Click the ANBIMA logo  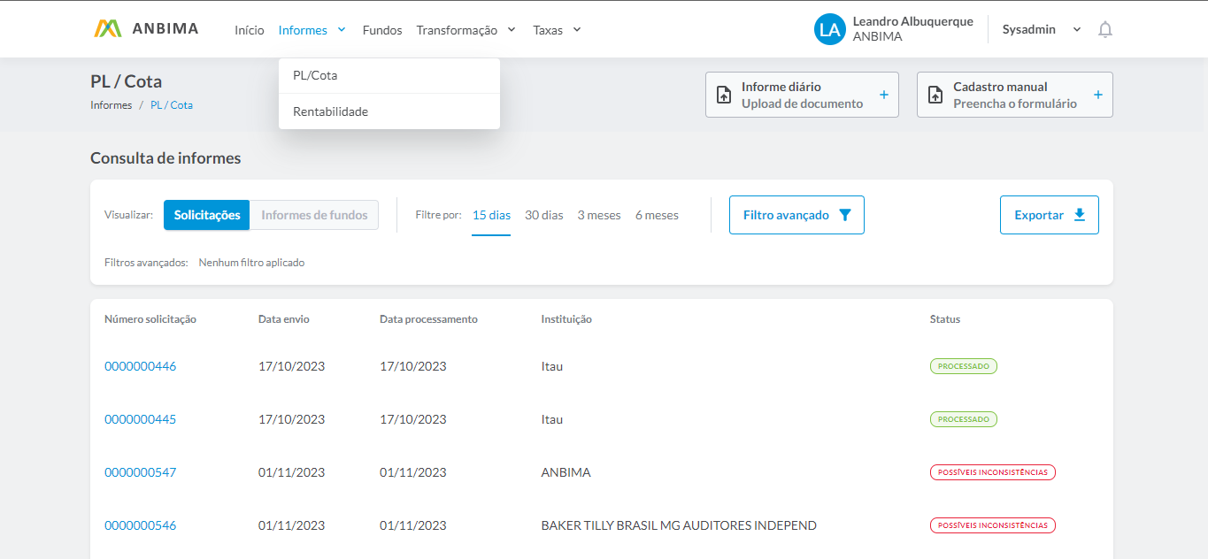click(146, 28)
